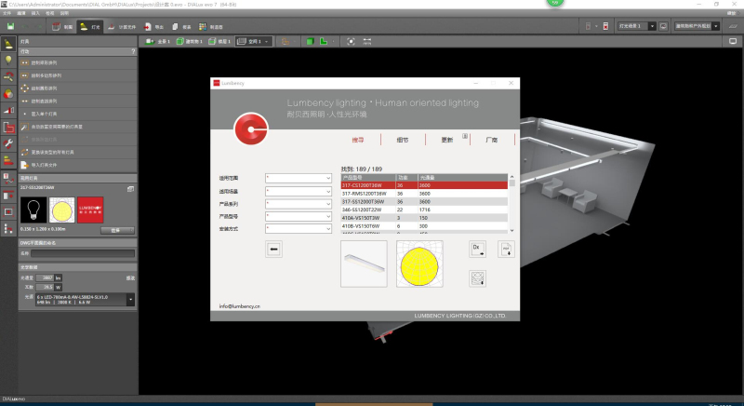Select the energy consumption bars tool in sidebar

tap(8, 160)
